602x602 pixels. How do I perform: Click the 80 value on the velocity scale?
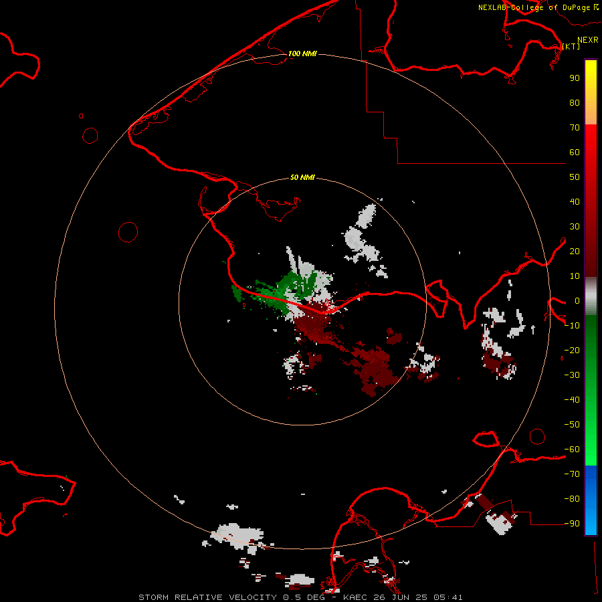[575, 102]
